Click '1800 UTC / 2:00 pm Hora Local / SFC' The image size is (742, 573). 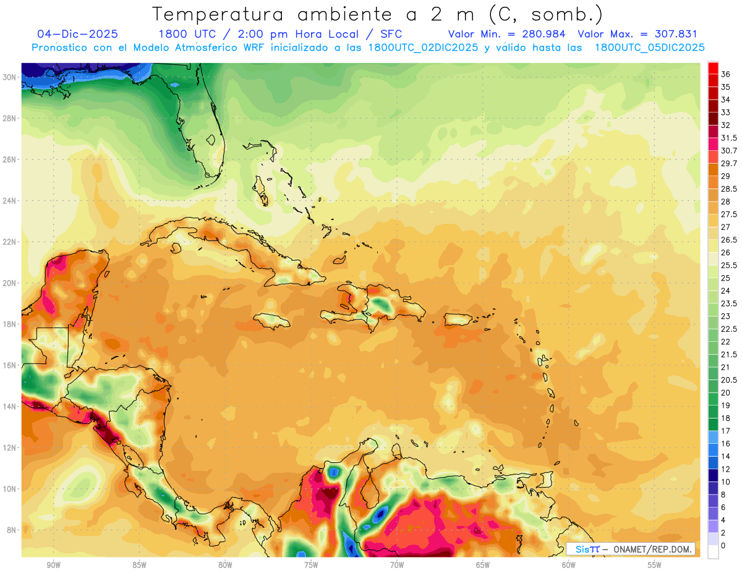280,34
